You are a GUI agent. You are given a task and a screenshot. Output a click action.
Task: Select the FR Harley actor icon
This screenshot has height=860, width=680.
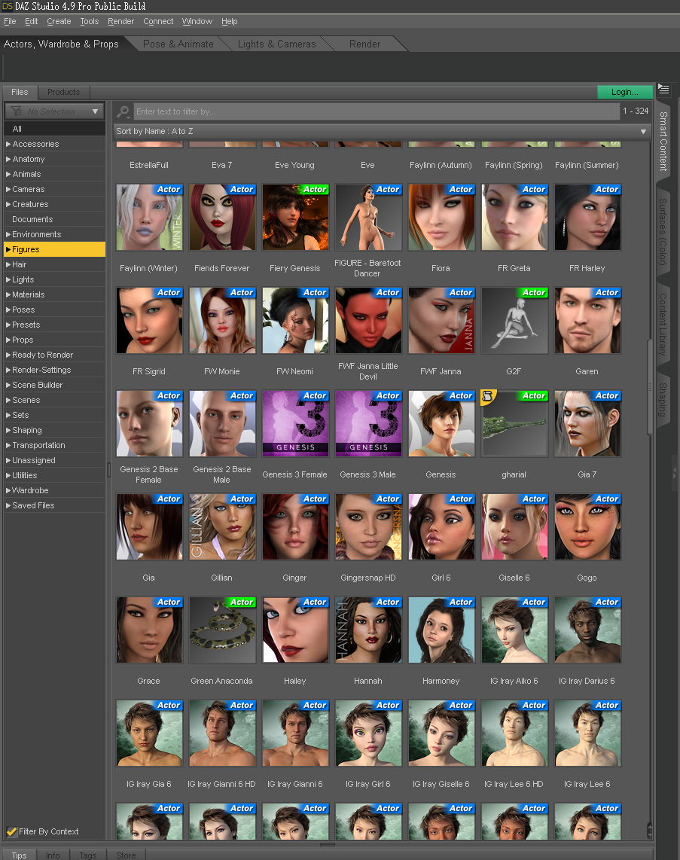(x=587, y=218)
